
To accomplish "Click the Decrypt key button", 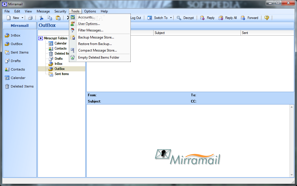I will pos(185,18).
